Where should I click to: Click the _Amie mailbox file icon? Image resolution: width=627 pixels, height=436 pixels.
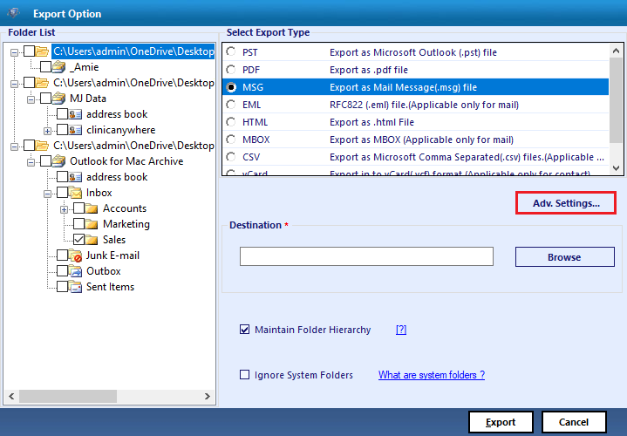58,67
